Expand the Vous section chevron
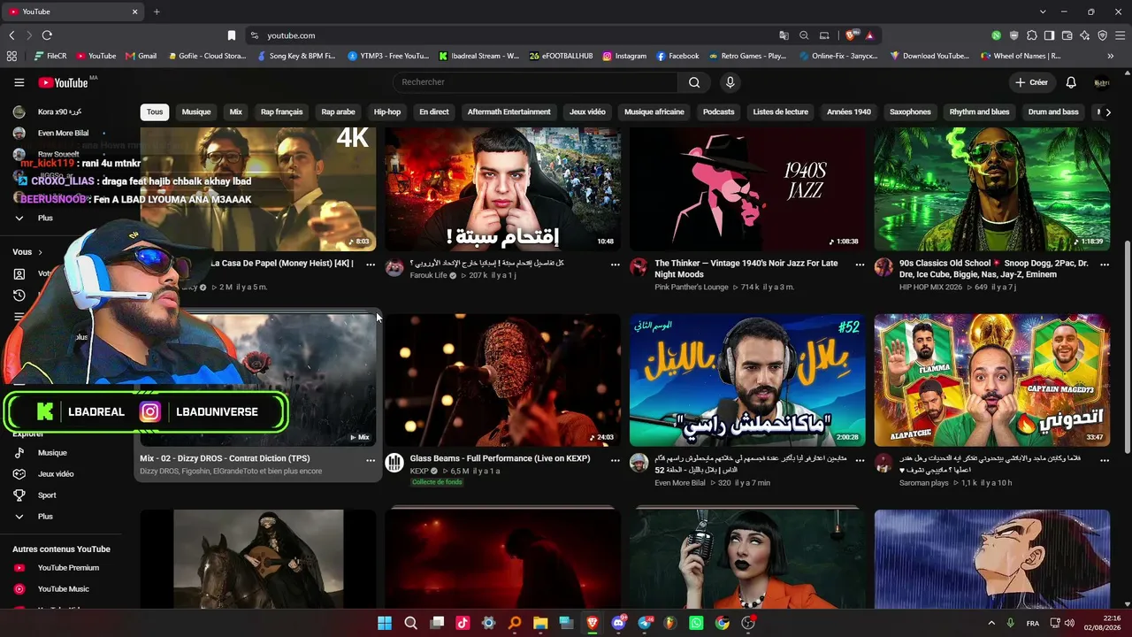Screen dimensions: 1132x637 40,252
